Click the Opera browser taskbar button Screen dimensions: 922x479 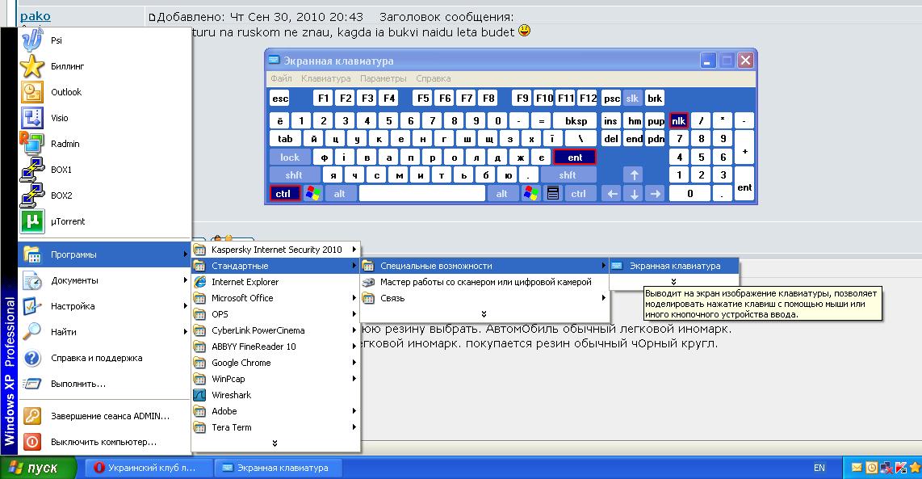coord(146,468)
